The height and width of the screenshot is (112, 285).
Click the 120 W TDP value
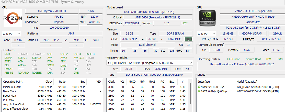[95, 17]
